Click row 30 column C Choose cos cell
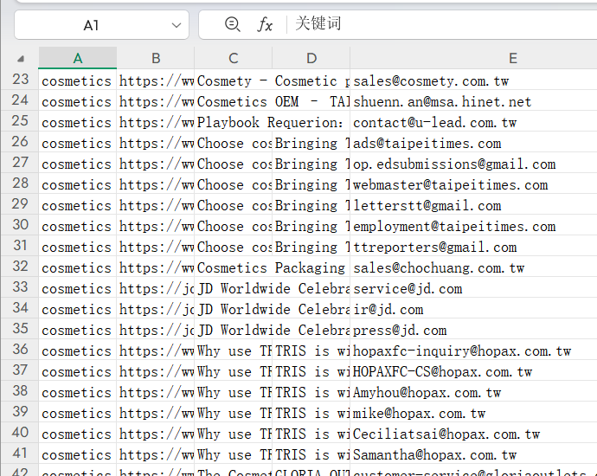 tap(234, 226)
